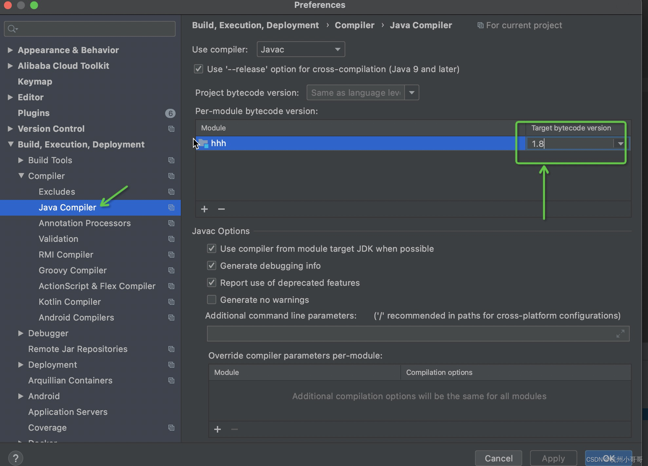Navigate to Compiler via the breadcrumb
Viewport: 648px width, 466px height.
[x=354, y=25]
